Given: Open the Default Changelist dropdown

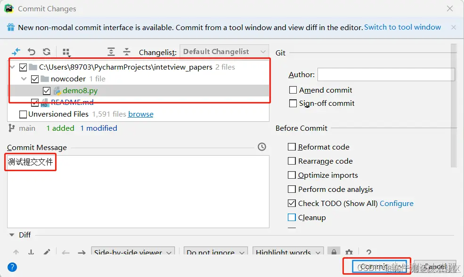Looking at the screenshot, I should click(224, 52).
